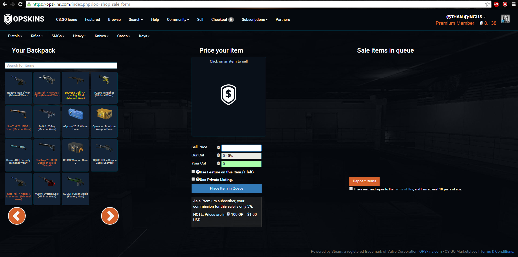Screen dimensions: 518x257
Task: Click the Our Cut field
Action: point(241,156)
